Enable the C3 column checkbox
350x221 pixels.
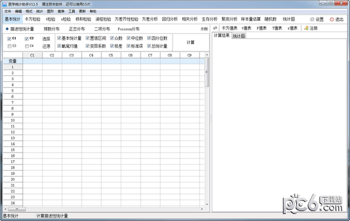pyautogui.click(x=9, y=46)
